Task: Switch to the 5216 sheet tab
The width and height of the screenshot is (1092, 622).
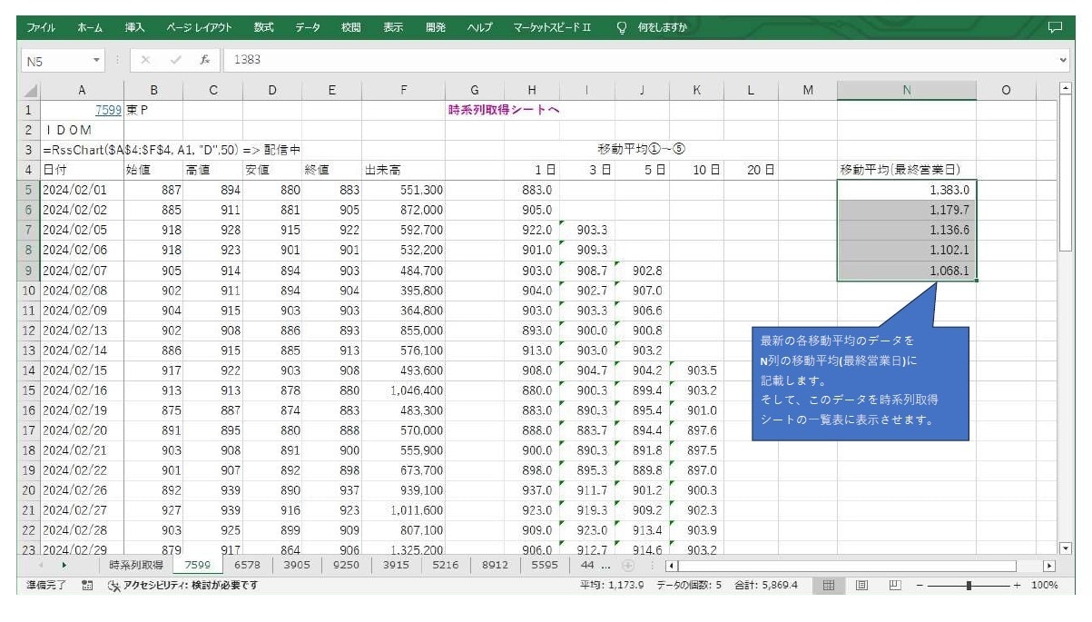Action: coord(445,565)
